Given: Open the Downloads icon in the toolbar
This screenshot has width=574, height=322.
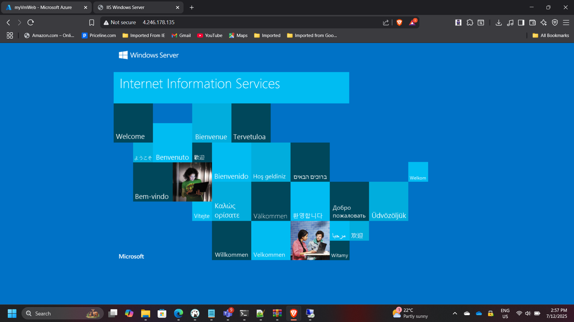Looking at the screenshot, I should point(498,22).
